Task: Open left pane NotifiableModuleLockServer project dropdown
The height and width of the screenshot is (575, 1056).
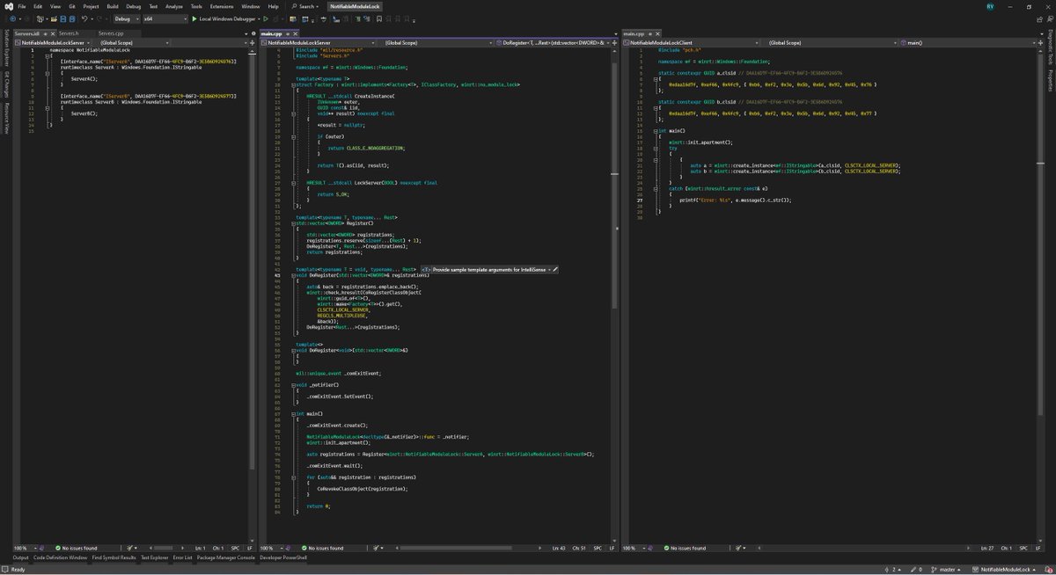Action: (55, 42)
